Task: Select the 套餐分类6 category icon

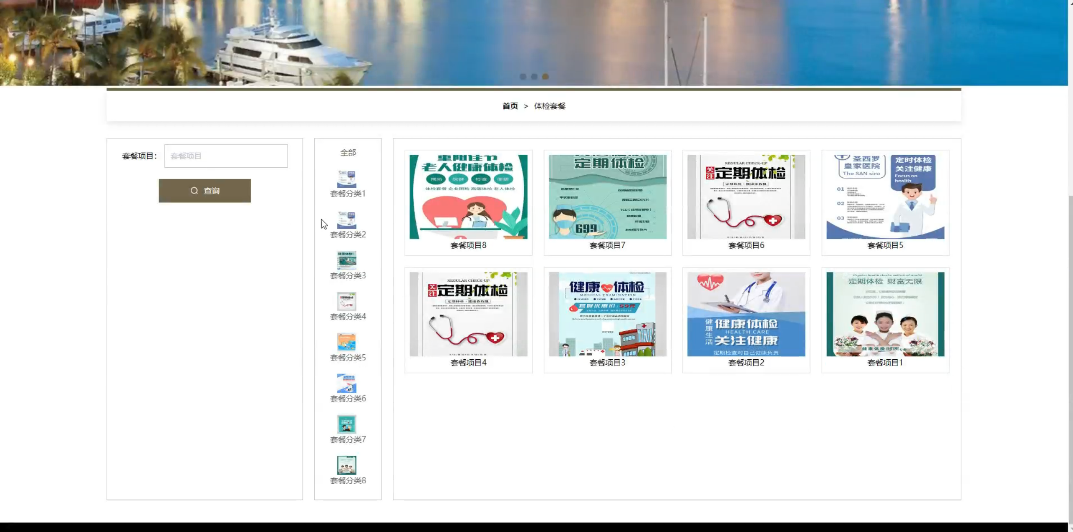Action: click(x=347, y=384)
